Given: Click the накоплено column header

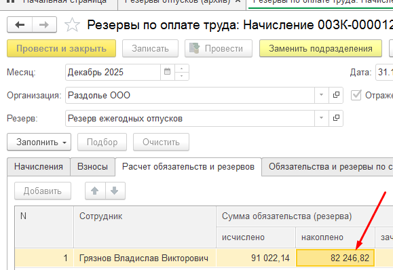Looking at the screenshot, I should [x=335, y=237].
